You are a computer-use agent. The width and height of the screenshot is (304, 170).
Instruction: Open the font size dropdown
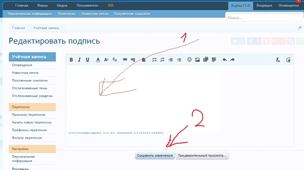tap(106, 60)
